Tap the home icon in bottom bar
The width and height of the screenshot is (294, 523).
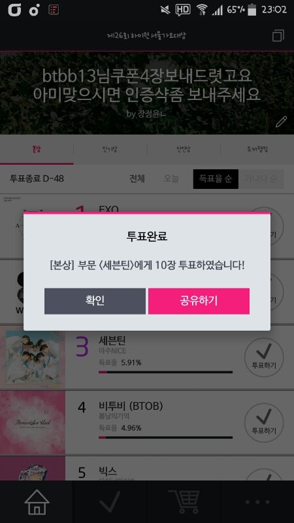[37, 501]
